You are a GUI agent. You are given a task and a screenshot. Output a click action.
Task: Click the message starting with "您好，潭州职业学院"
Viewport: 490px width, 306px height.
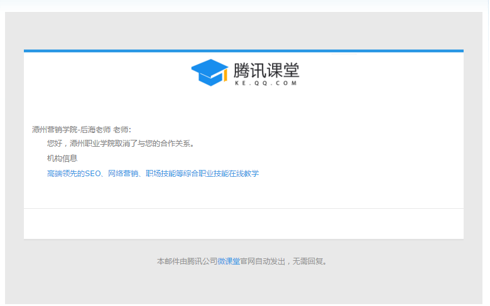pyautogui.click(x=121, y=143)
